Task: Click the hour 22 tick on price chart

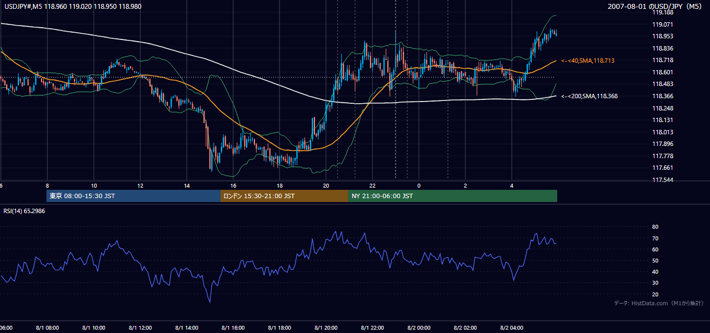Action: [372, 185]
